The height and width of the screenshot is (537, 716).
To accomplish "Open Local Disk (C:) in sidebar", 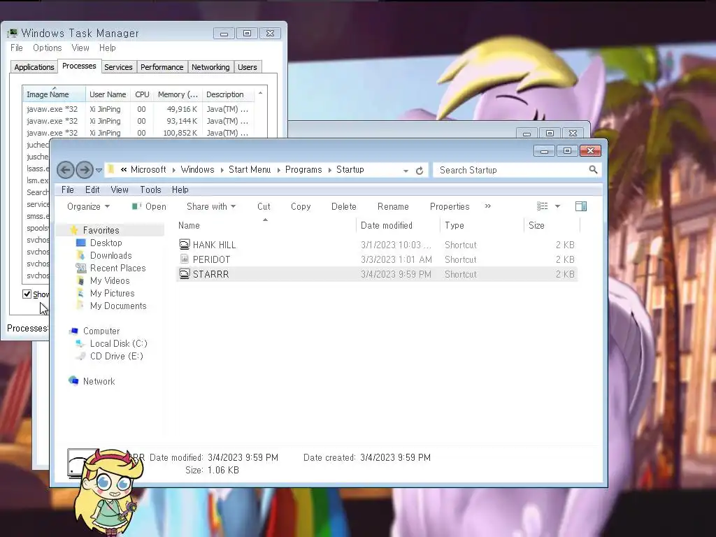I will [x=119, y=343].
